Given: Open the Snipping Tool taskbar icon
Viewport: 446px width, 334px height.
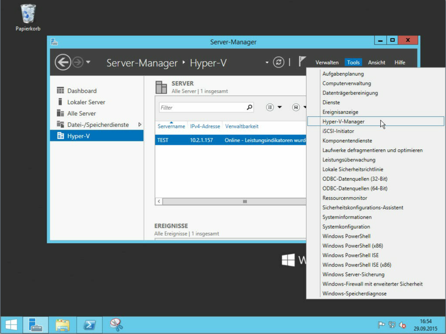Looking at the screenshot, I should pyautogui.click(x=116, y=325).
